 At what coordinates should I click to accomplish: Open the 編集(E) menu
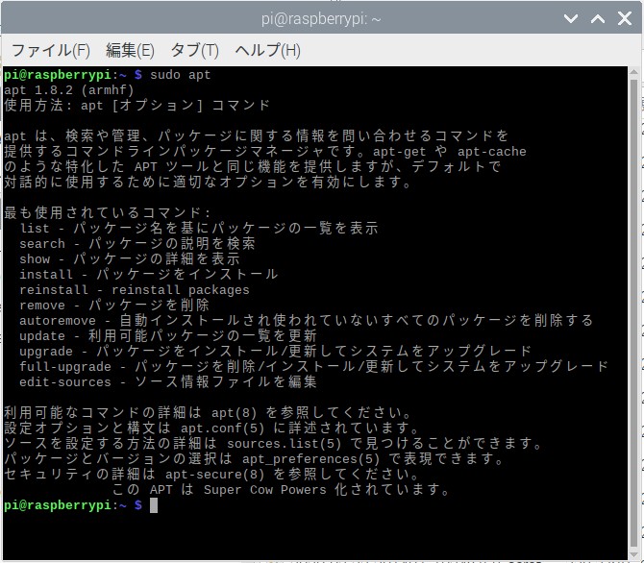130,51
